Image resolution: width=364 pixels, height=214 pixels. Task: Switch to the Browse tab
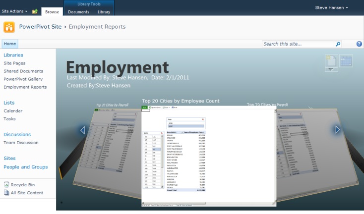click(x=52, y=12)
